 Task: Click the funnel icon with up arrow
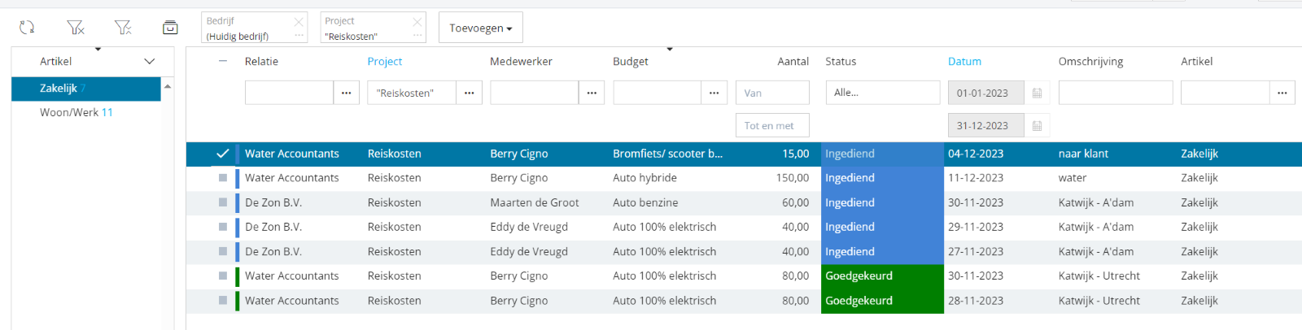pyautogui.click(x=123, y=28)
